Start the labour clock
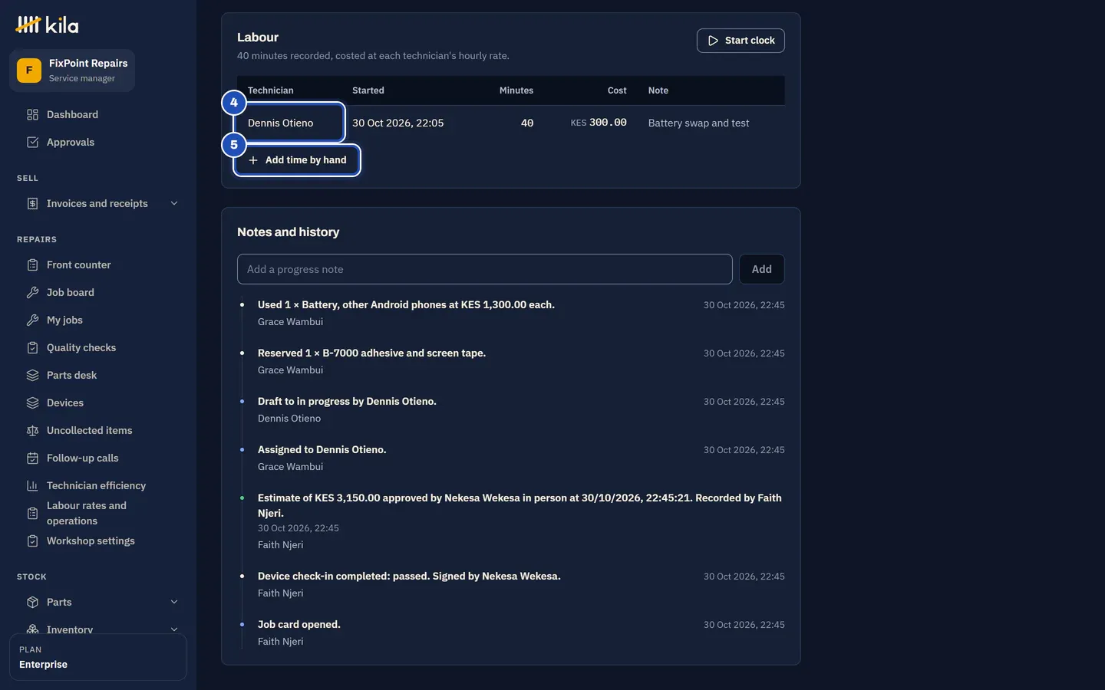This screenshot has height=690, width=1105. (x=741, y=41)
